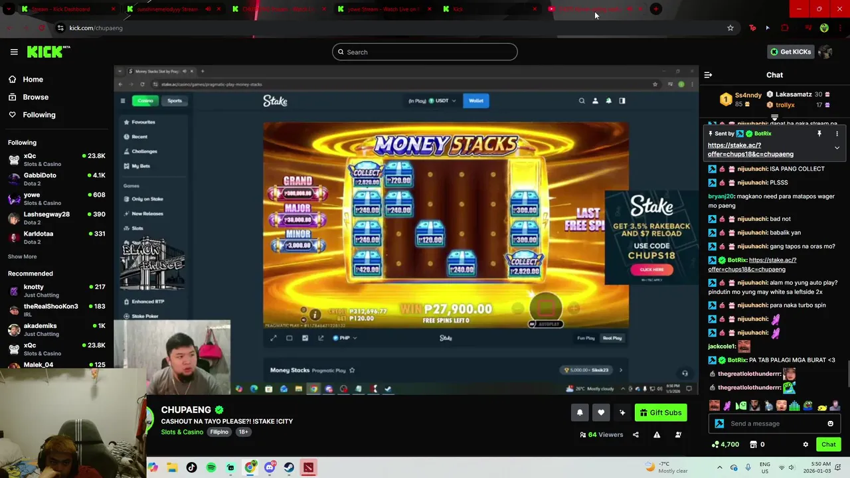Unpin the pinned BotRix message
Screen dimensions: 850x478
pyautogui.click(x=819, y=133)
